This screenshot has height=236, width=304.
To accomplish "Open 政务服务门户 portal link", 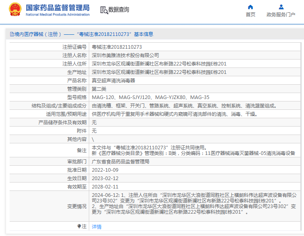I will 281,14.
